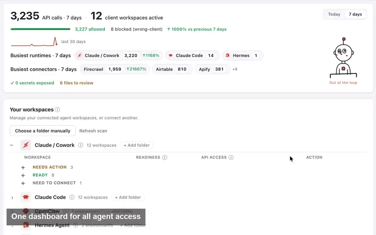Click the Hermes runtime chip

(243, 56)
